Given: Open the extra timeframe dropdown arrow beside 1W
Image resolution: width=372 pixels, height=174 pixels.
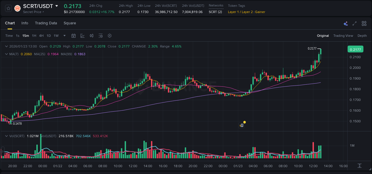Looking at the screenshot, I should point(64,35).
